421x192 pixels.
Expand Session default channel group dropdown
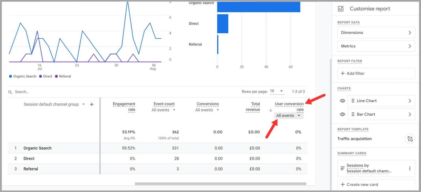(x=83, y=105)
